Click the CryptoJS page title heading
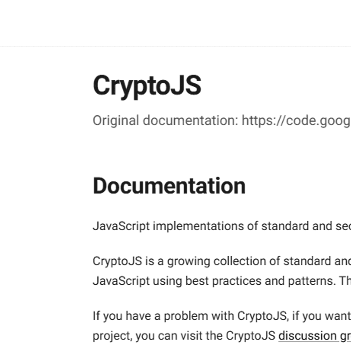This screenshot has width=351, height=351. coord(147,86)
